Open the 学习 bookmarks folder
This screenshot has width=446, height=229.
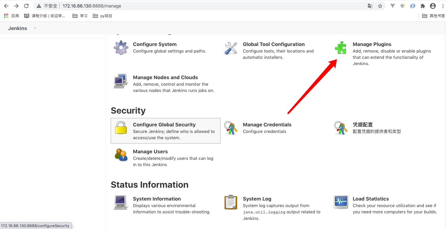[80, 16]
